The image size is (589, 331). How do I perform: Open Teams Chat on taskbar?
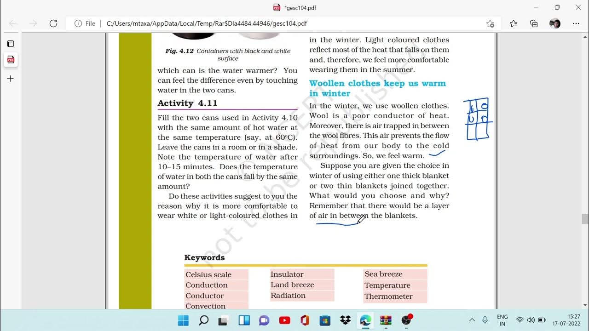[264, 320]
